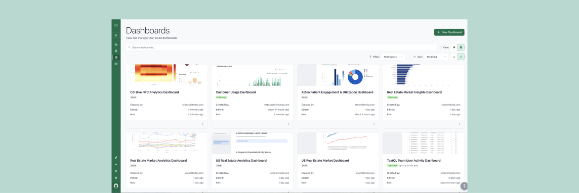Click the Draft badge on Aetna card
The width and height of the screenshot is (579, 193).
tap(304, 97)
